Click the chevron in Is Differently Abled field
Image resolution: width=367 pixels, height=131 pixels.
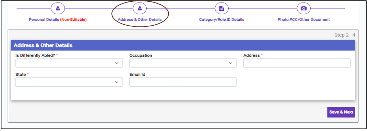(x=117, y=63)
